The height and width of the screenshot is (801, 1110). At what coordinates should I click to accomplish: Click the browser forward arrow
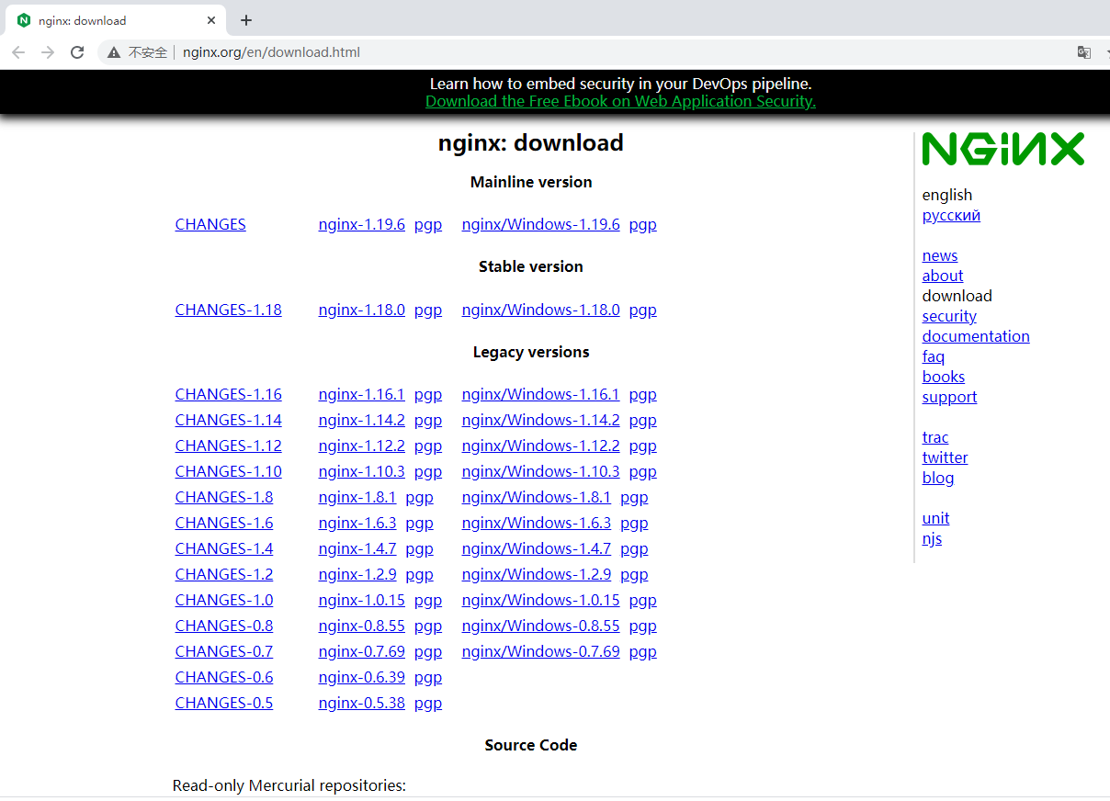48,52
